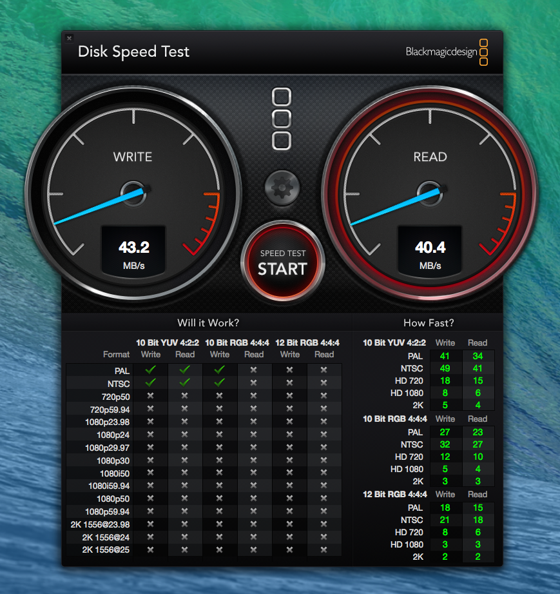560x594 pixels.
Task: Click the Will it Work? heading
Action: pyautogui.click(x=208, y=322)
